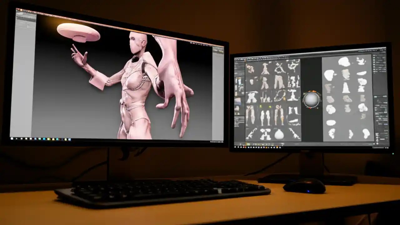
Task: Click the large round texture thumbnail in the grid
Action: pyautogui.click(x=280, y=134)
